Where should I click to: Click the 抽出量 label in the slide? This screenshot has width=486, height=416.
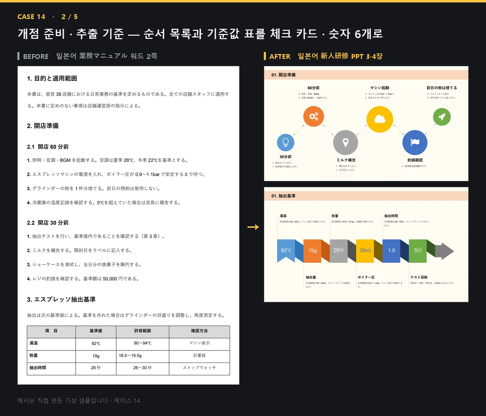pyautogui.click(x=311, y=277)
